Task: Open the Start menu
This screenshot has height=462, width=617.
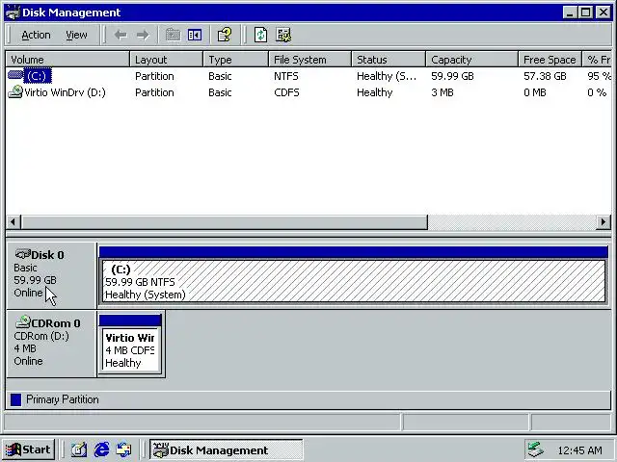Action: coord(28,449)
